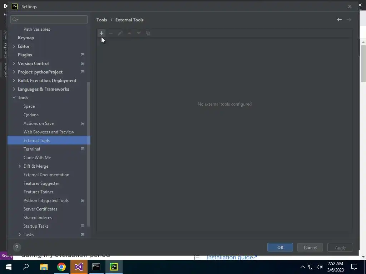The width and height of the screenshot is (366, 274).
Task: Click the project marker beside Actions on Save
Action: 83,123
